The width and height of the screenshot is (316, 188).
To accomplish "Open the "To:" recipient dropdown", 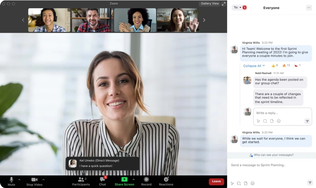I will click(238, 8).
